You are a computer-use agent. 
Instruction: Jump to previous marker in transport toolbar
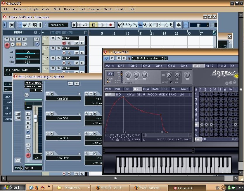[x=75, y=25]
